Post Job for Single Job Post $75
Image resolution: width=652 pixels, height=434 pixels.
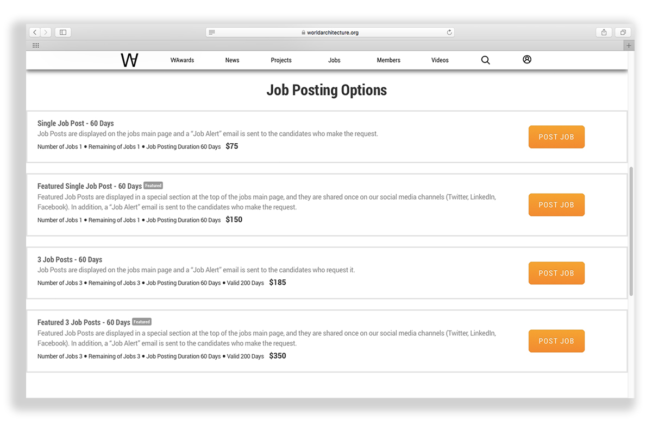tap(556, 137)
